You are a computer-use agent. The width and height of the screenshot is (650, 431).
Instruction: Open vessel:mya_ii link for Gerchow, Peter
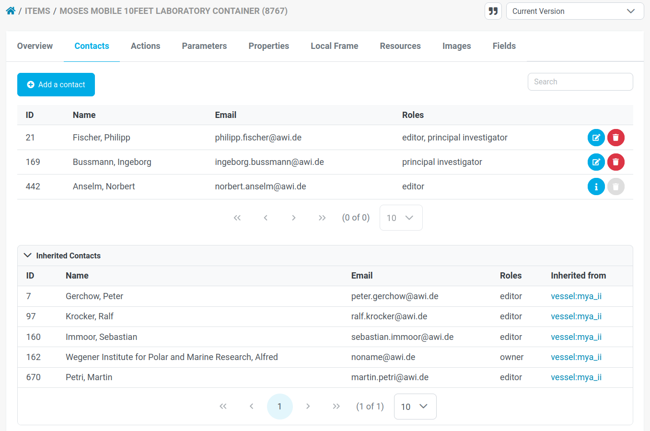(x=576, y=296)
